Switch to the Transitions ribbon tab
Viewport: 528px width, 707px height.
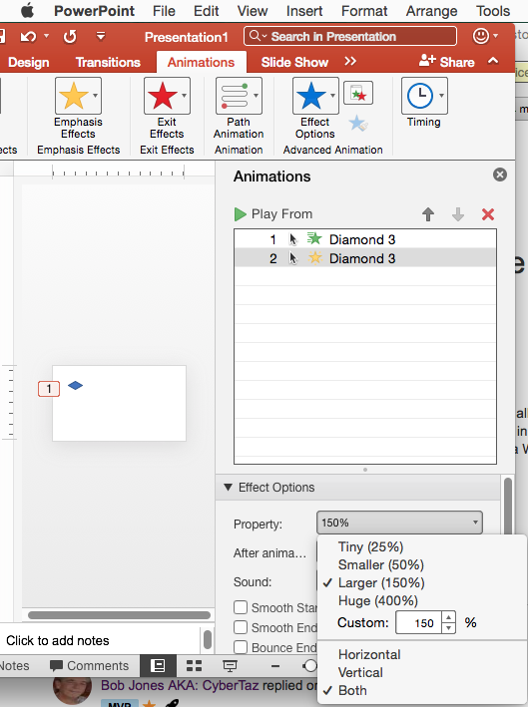point(108,62)
